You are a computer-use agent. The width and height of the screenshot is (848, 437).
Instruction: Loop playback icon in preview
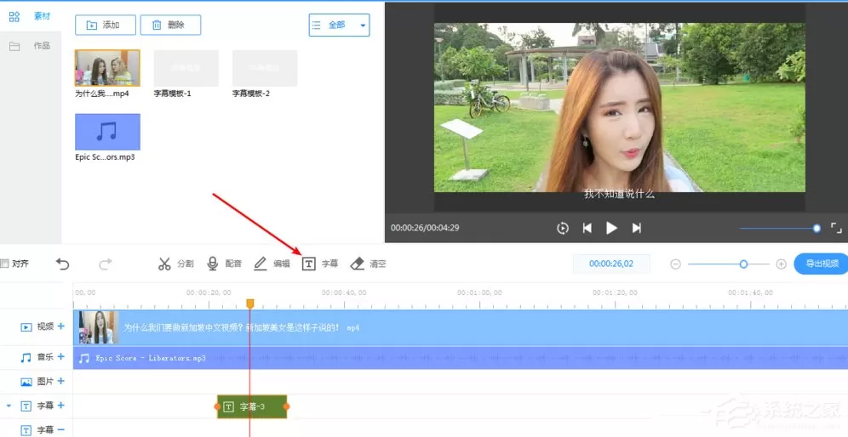point(563,228)
